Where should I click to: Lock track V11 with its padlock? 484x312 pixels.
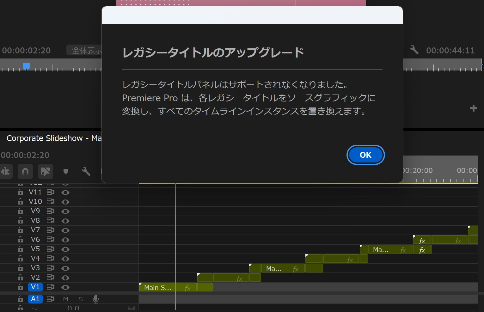21,192
